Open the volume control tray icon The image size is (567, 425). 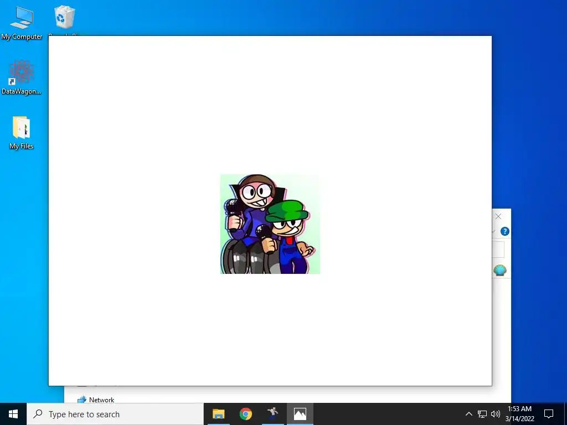[x=496, y=414]
